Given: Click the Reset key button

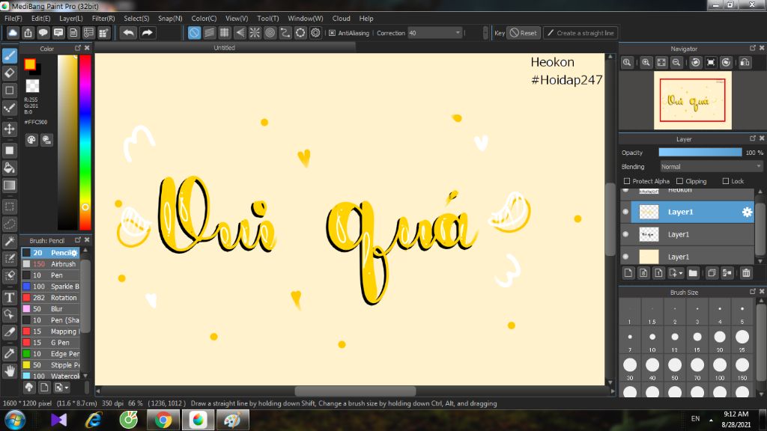Looking at the screenshot, I should (524, 33).
